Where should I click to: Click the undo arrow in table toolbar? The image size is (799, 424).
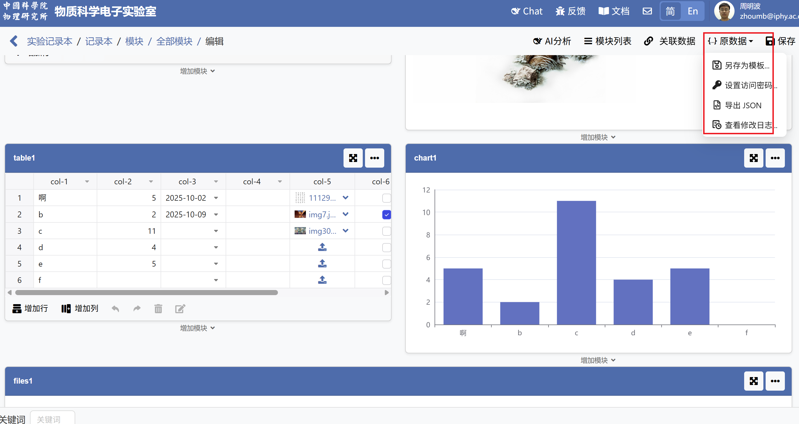coord(115,308)
